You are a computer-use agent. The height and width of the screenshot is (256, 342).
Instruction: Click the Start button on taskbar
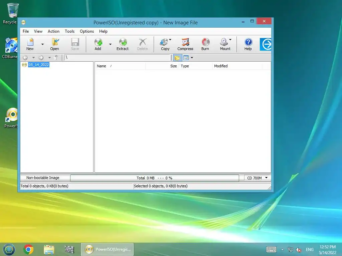[9, 249]
